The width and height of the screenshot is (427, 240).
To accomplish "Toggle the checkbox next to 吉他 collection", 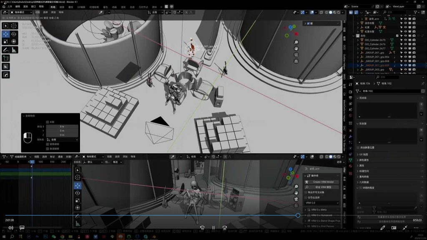I will pyautogui.click(x=397, y=35).
